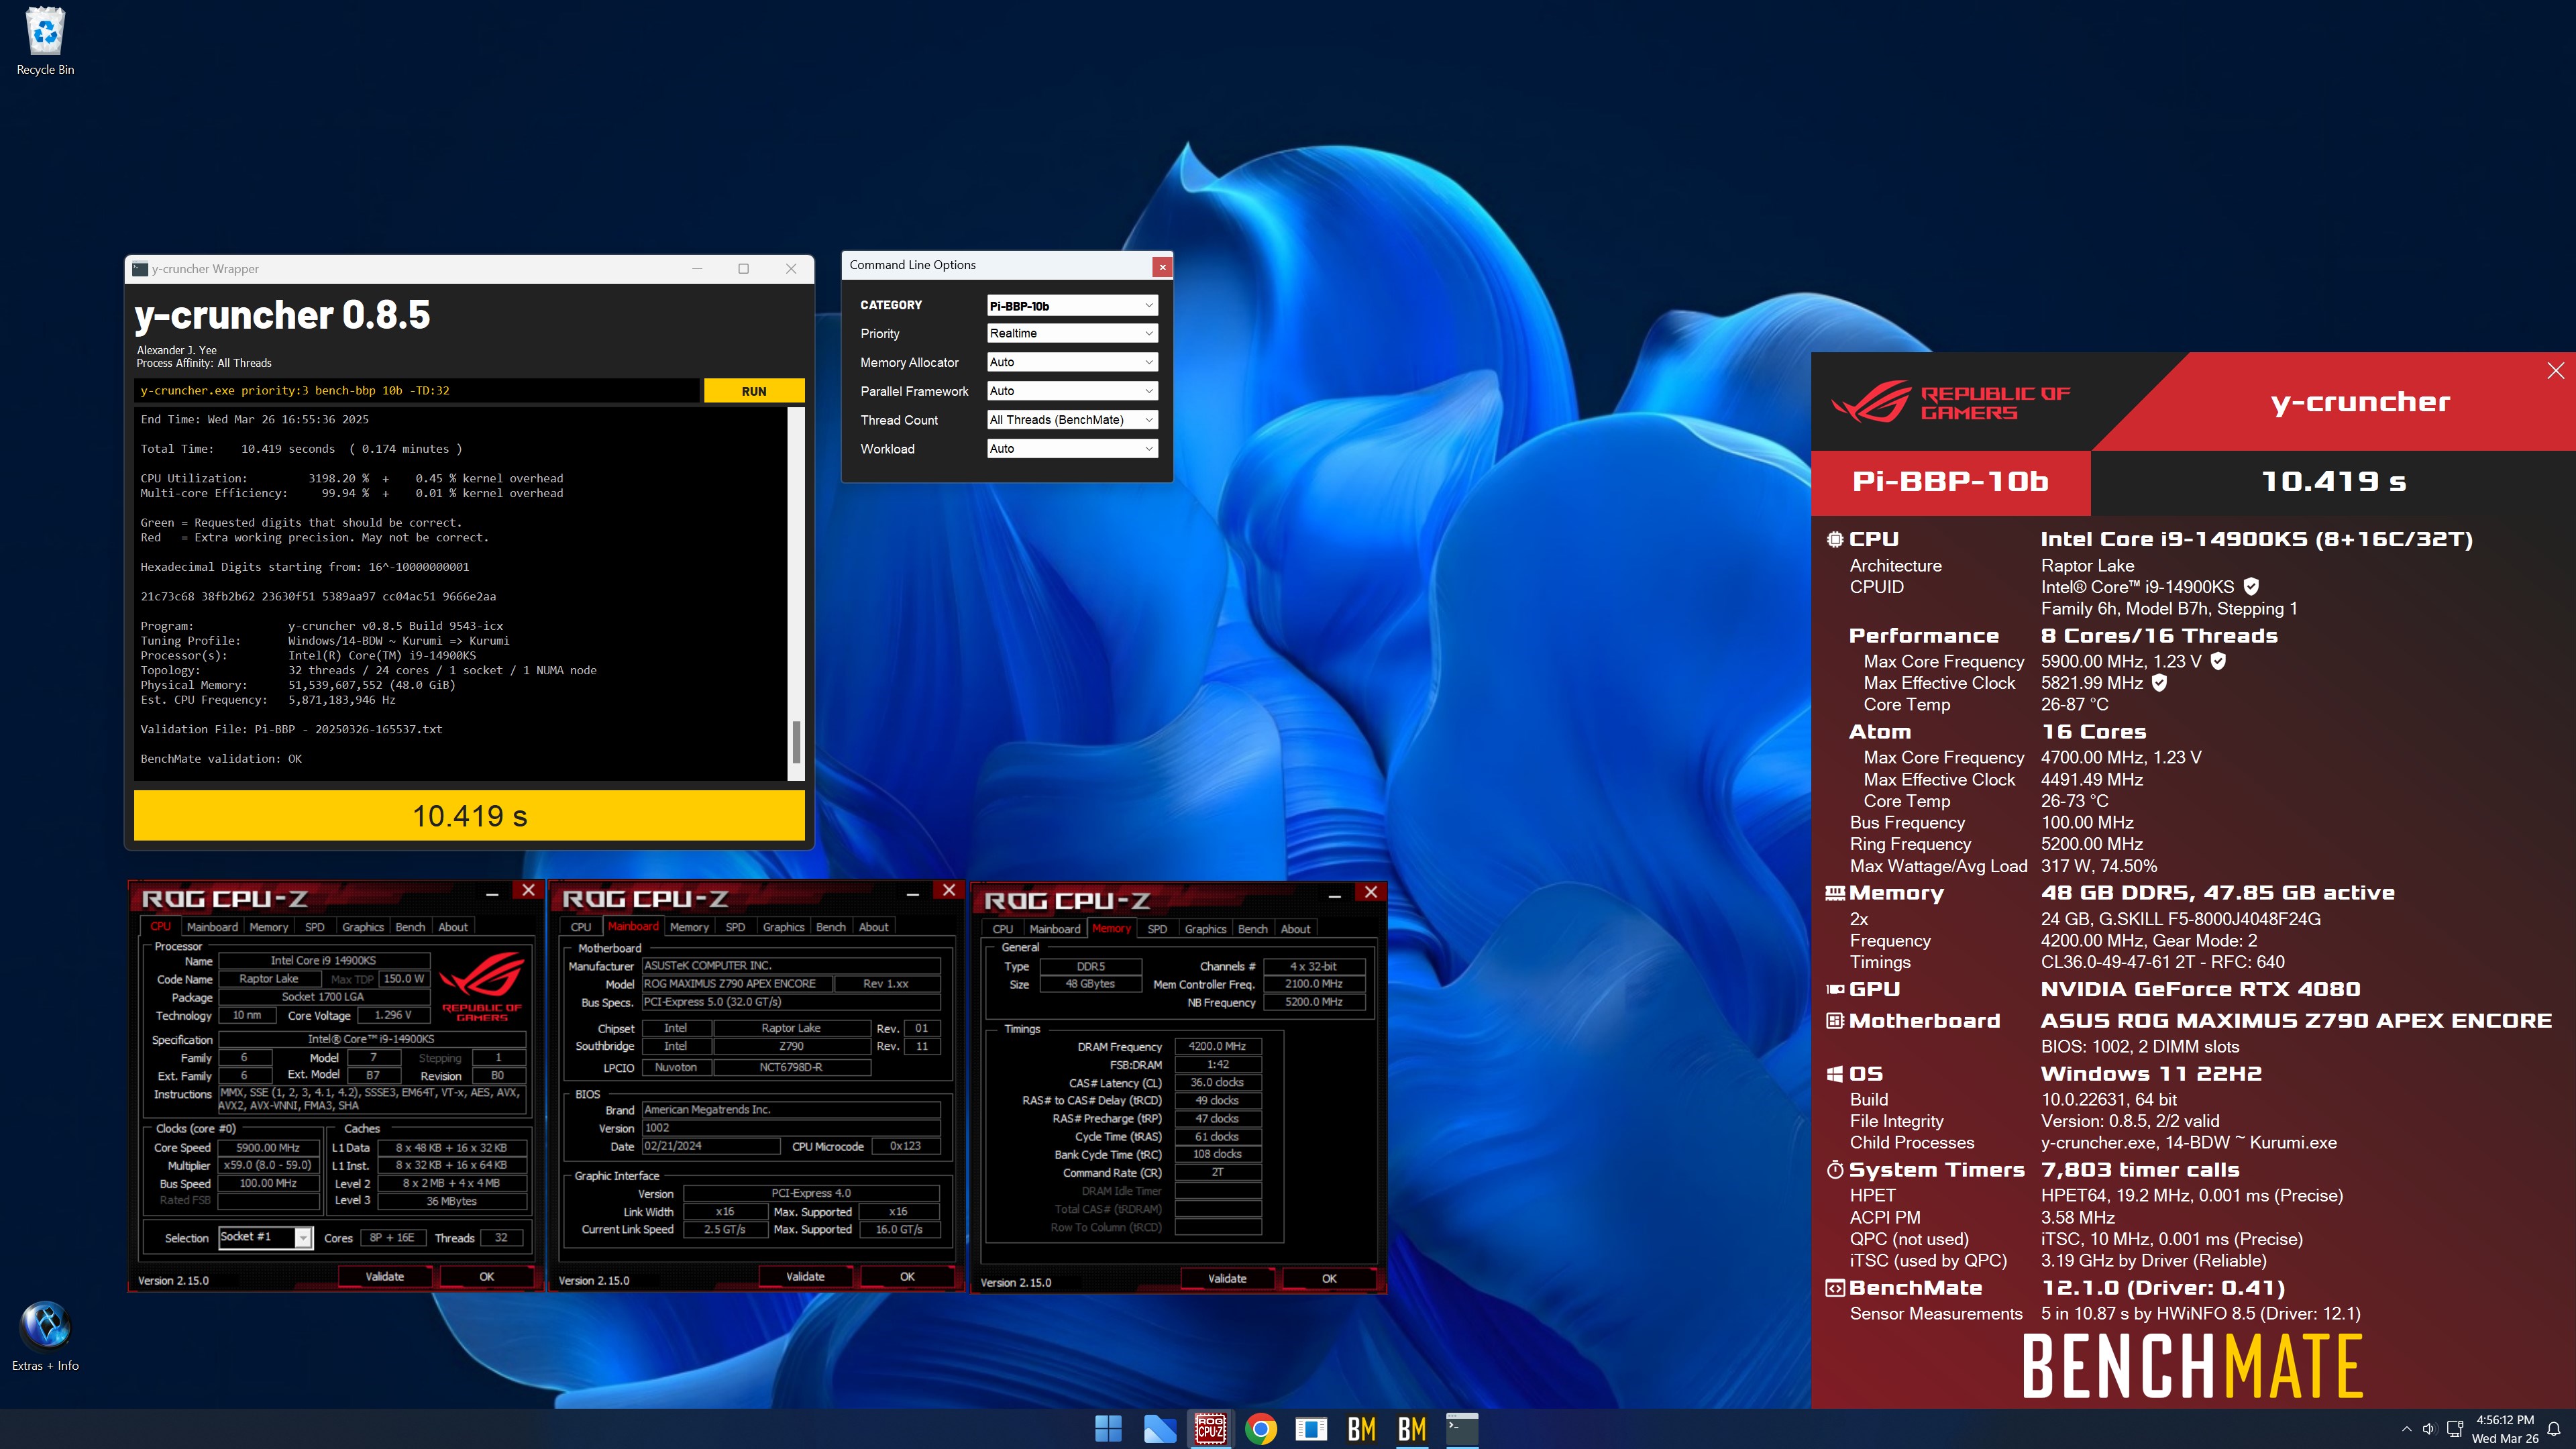Click the ROG CPU-Z taskbar icon

[x=1210, y=1429]
